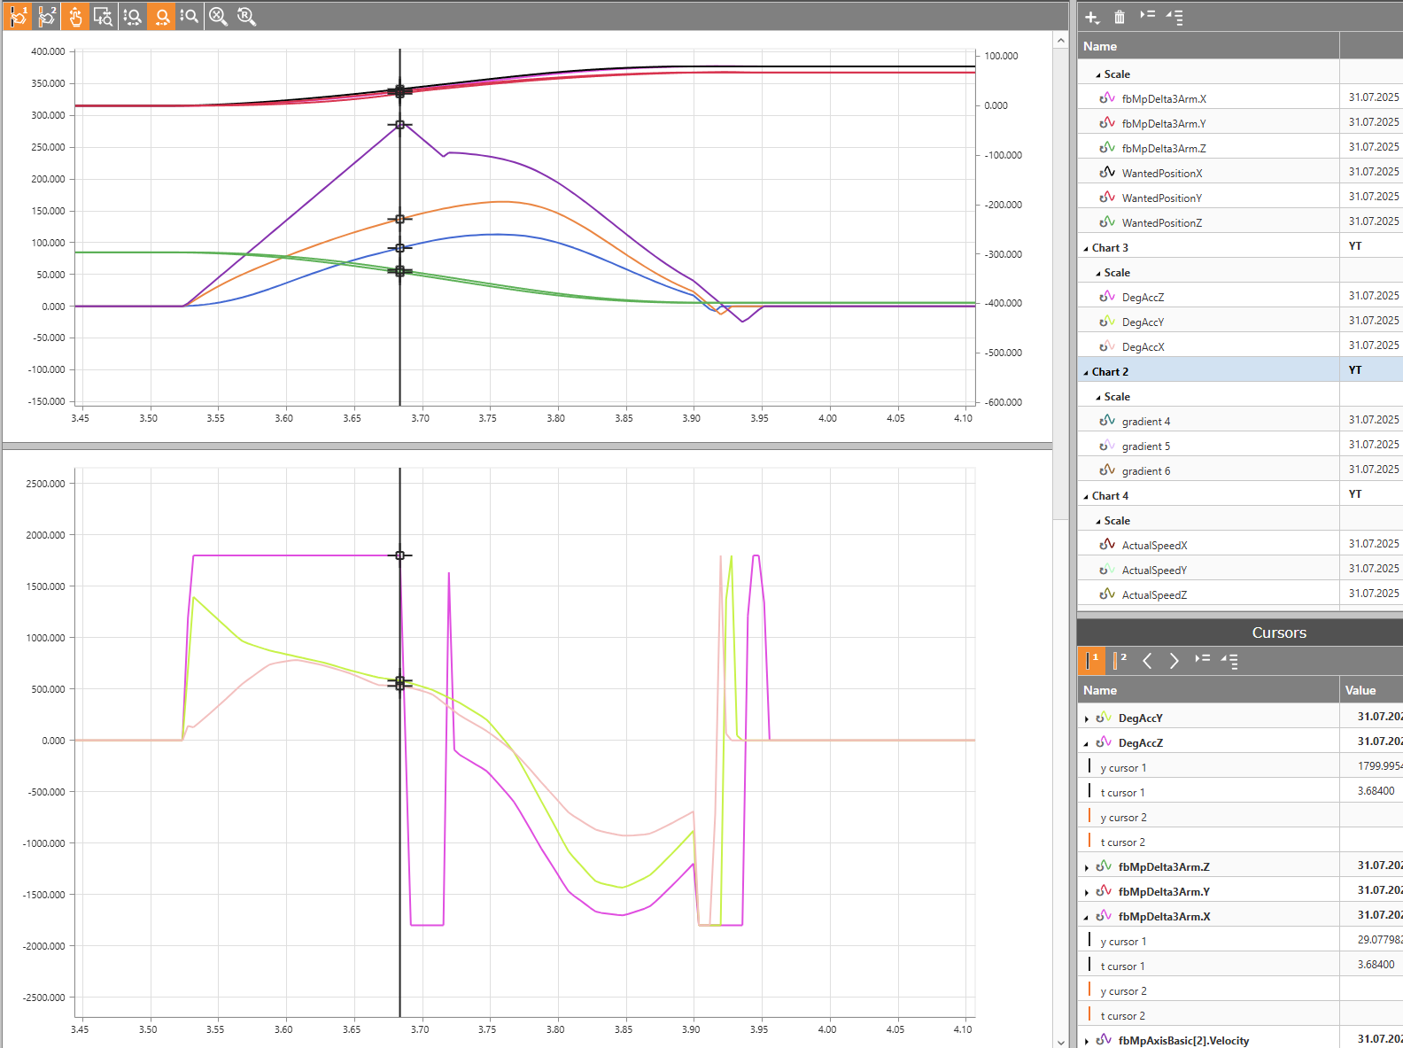Screen dimensions: 1403x1048
Task: Select the Chart 2 row
Action: pyautogui.click(x=1110, y=372)
